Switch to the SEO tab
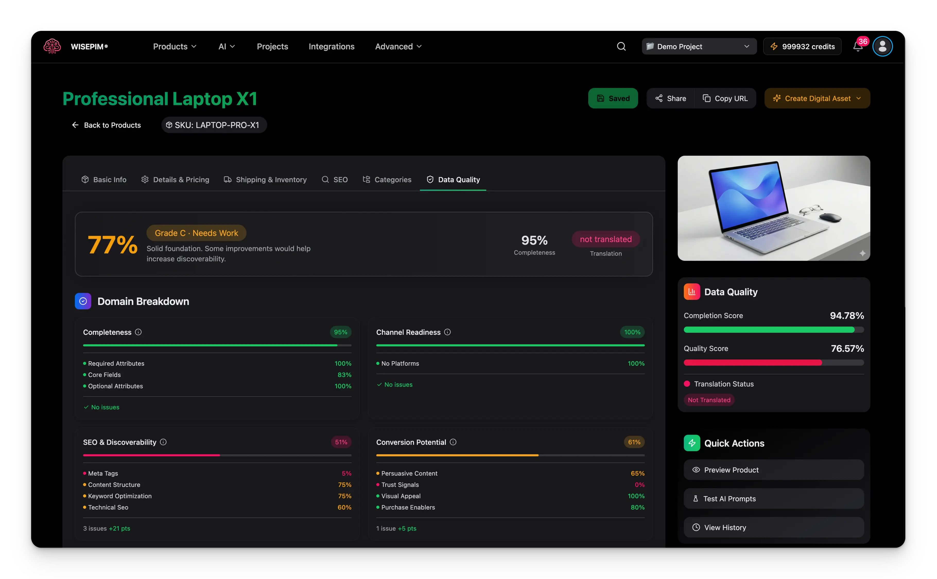The width and height of the screenshot is (937, 579). coord(334,180)
